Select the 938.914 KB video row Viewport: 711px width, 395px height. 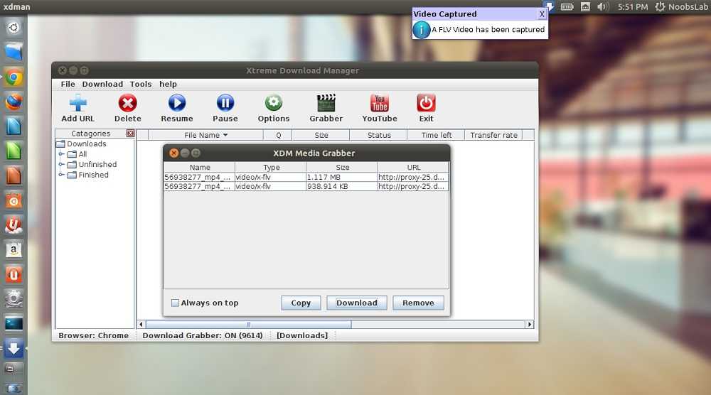click(306, 186)
